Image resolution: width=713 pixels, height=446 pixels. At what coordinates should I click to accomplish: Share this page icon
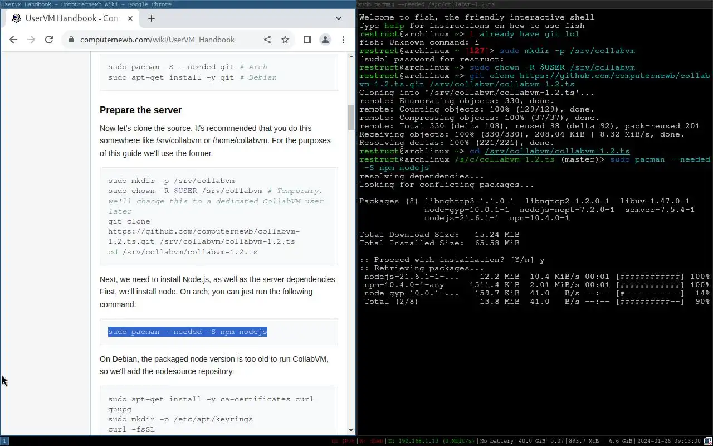click(x=267, y=40)
